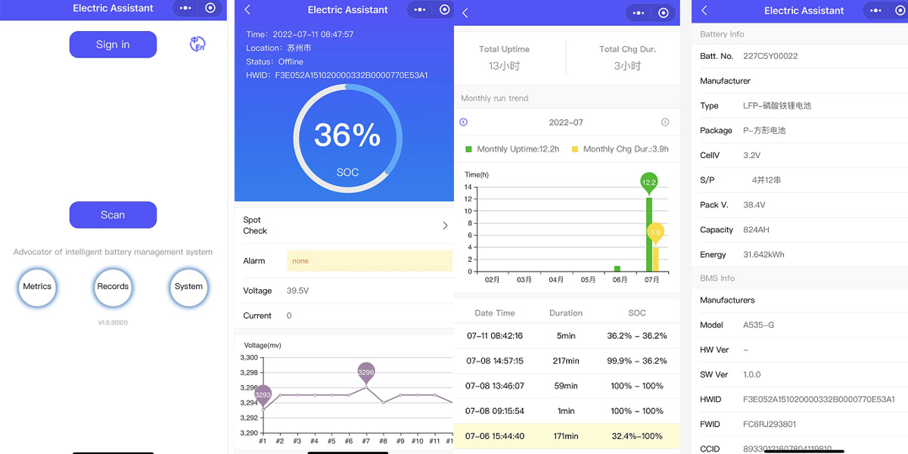Open the Metrics section
908x454 pixels.
37,287
